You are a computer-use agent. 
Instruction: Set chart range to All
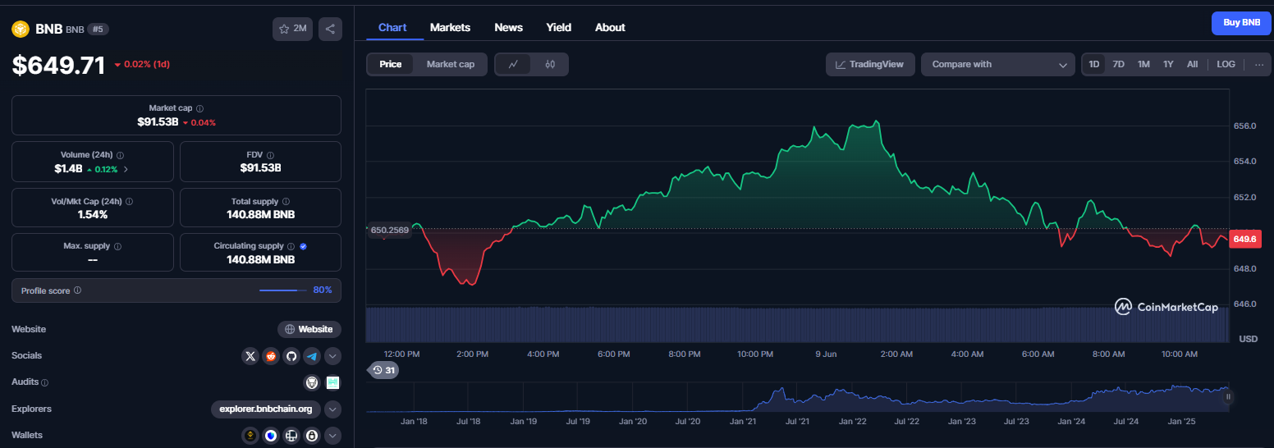coord(1192,64)
